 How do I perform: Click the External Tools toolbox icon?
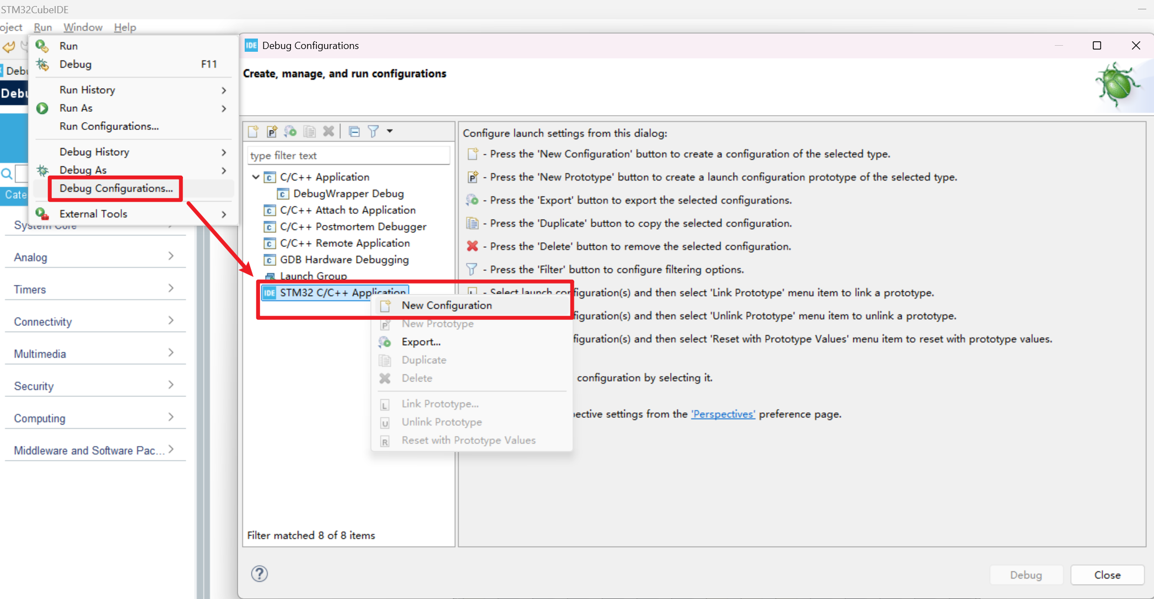[x=42, y=214]
